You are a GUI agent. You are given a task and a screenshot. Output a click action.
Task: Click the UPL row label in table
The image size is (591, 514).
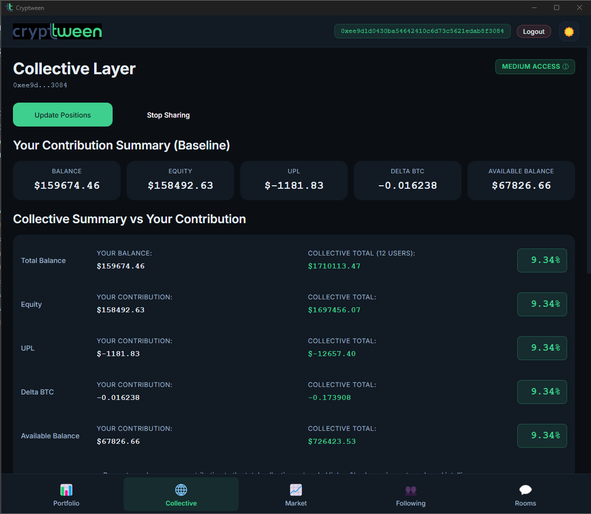click(x=27, y=348)
